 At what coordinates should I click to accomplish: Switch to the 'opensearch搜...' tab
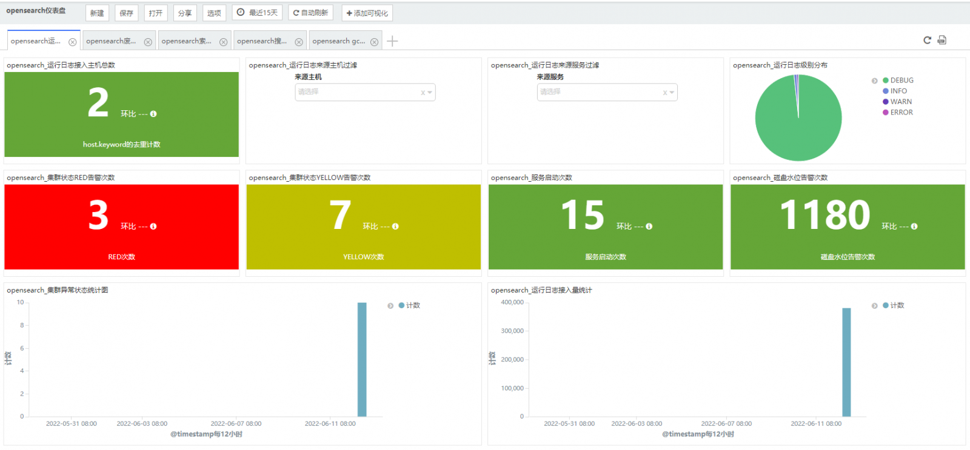(x=262, y=41)
